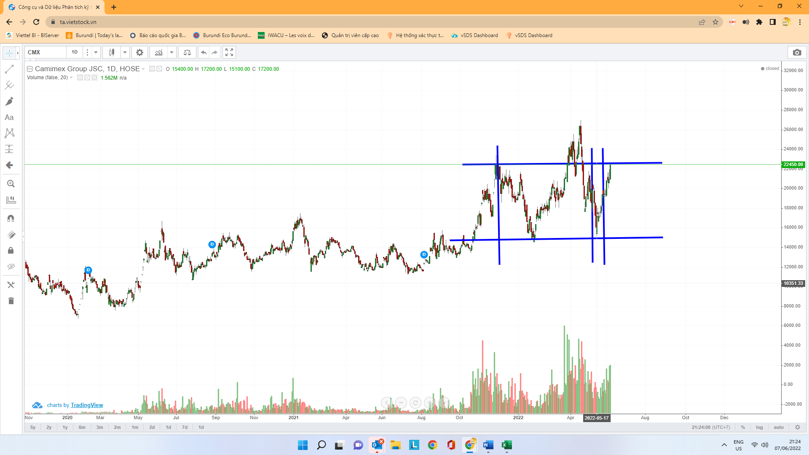The height and width of the screenshot is (455, 809).
Task: Lock all drawing tools
Action: point(11,251)
